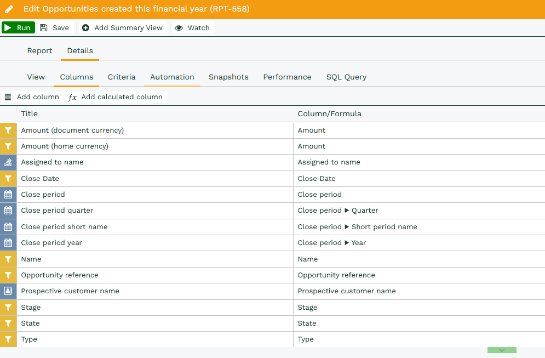Save the report
This screenshot has width=545, height=358.
(55, 28)
